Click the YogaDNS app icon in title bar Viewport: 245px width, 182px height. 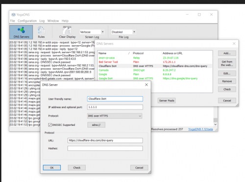pyautogui.click(x=14, y=15)
